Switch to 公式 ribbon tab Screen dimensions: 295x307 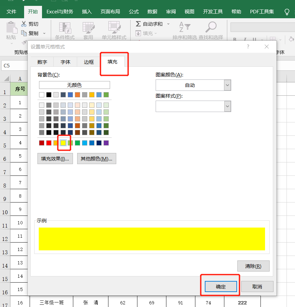click(x=134, y=12)
